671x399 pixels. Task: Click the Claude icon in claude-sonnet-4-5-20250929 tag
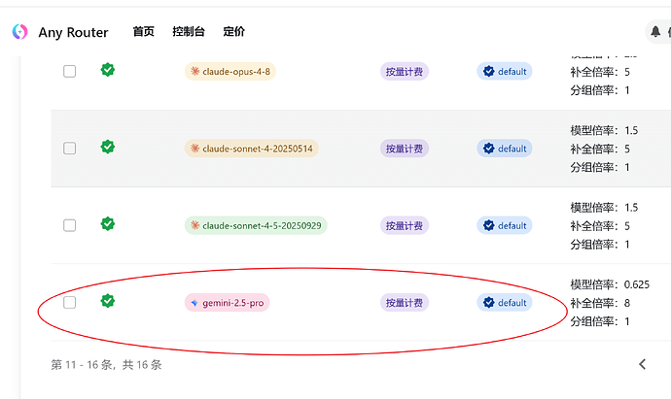click(195, 225)
